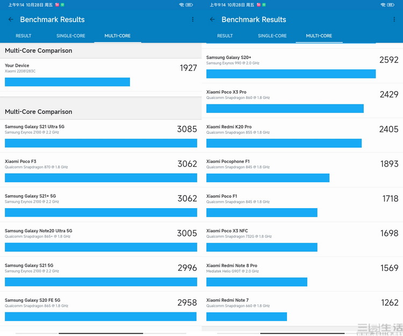Select score value 2996
The width and height of the screenshot is (403, 336).
coord(188,268)
